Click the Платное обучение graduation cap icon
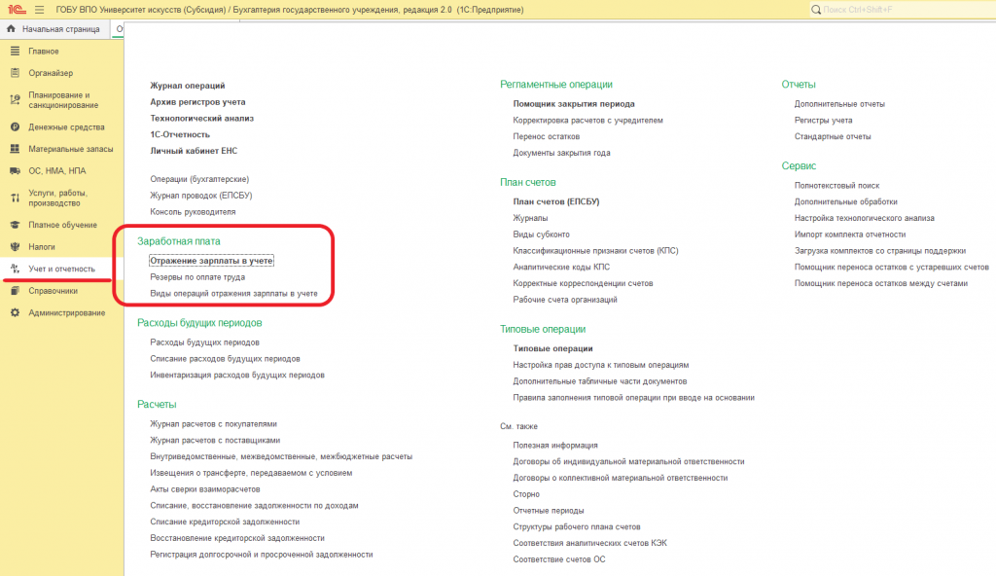Screen dimensions: 996x576 (x=15, y=225)
